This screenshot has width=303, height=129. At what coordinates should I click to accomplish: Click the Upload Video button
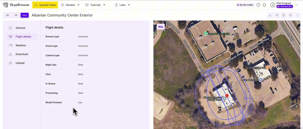point(45,5)
